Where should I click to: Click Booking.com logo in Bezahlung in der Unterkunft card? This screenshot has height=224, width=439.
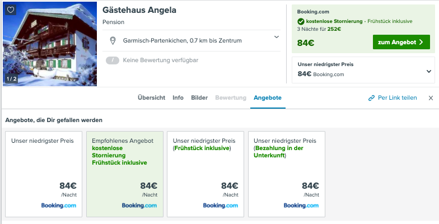click(301, 206)
